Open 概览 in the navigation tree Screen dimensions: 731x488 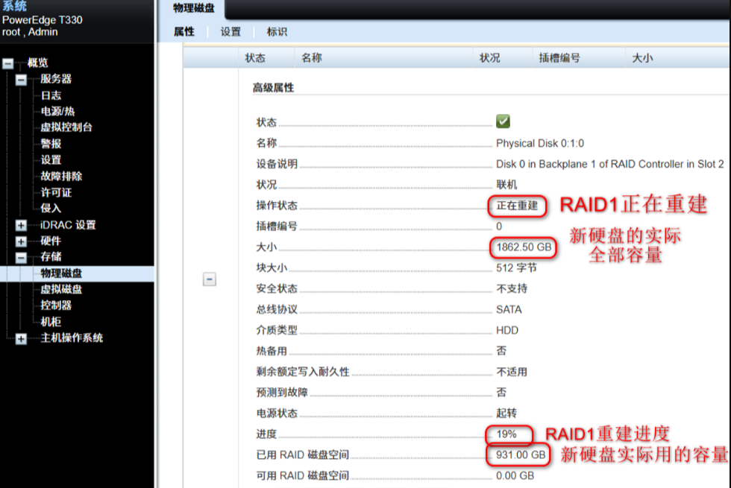click(x=38, y=63)
